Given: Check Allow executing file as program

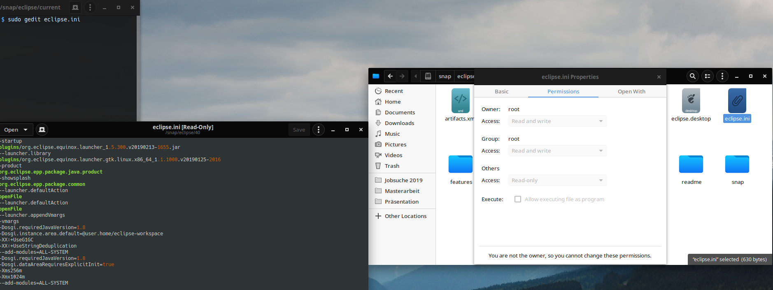Looking at the screenshot, I should (518, 199).
